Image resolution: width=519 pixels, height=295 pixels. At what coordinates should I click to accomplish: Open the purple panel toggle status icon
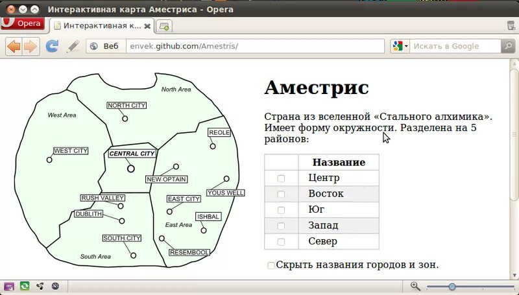(x=9, y=286)
